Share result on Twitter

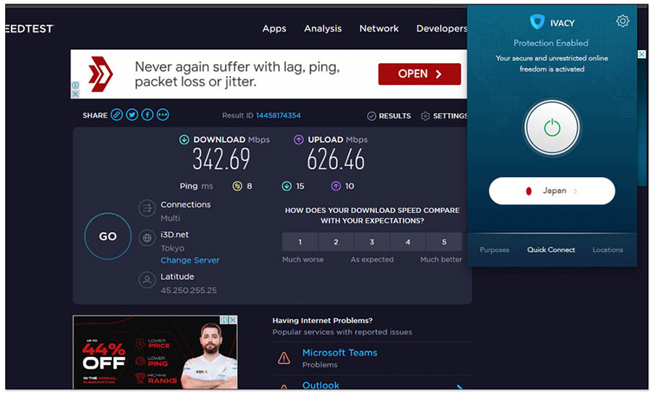pyautogui.click(x=132, y=115)
